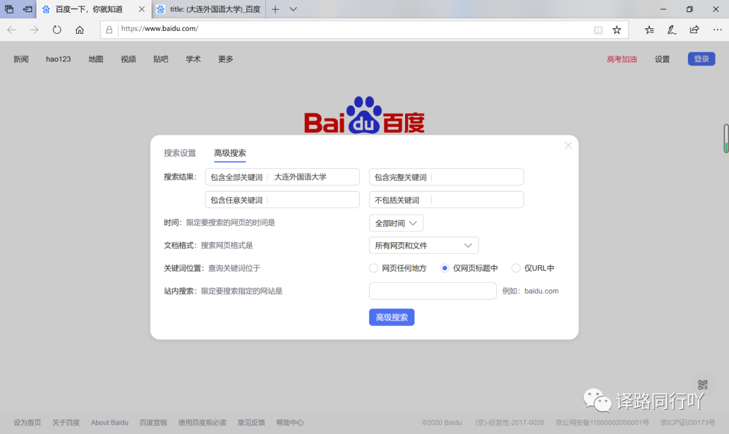729x434 pixels.
Task: Click the 站内搜索 site input field
Action: click(x=433, y=291)
